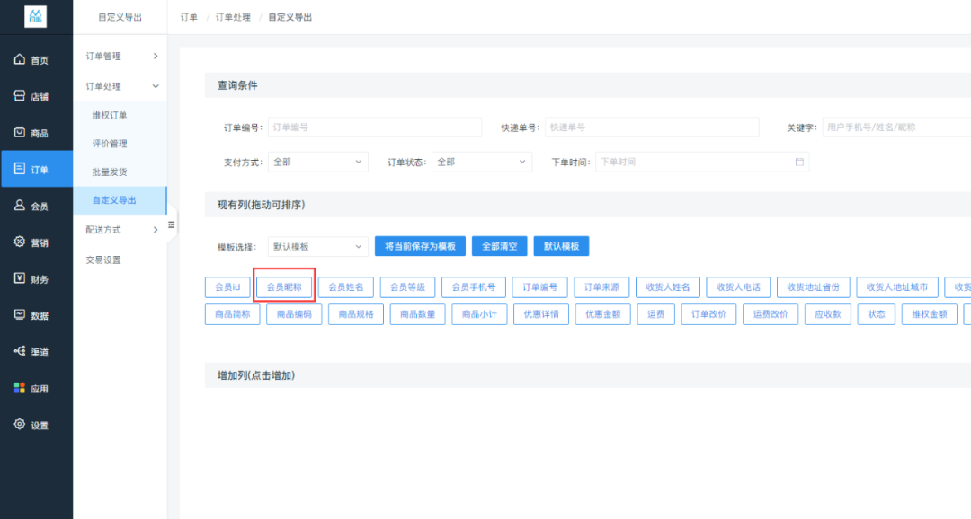Click the 商品小计 column tag
971x519 pixels.
479,314
